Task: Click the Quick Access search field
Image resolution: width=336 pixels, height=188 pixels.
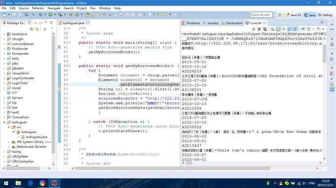Action: [261, 15]
